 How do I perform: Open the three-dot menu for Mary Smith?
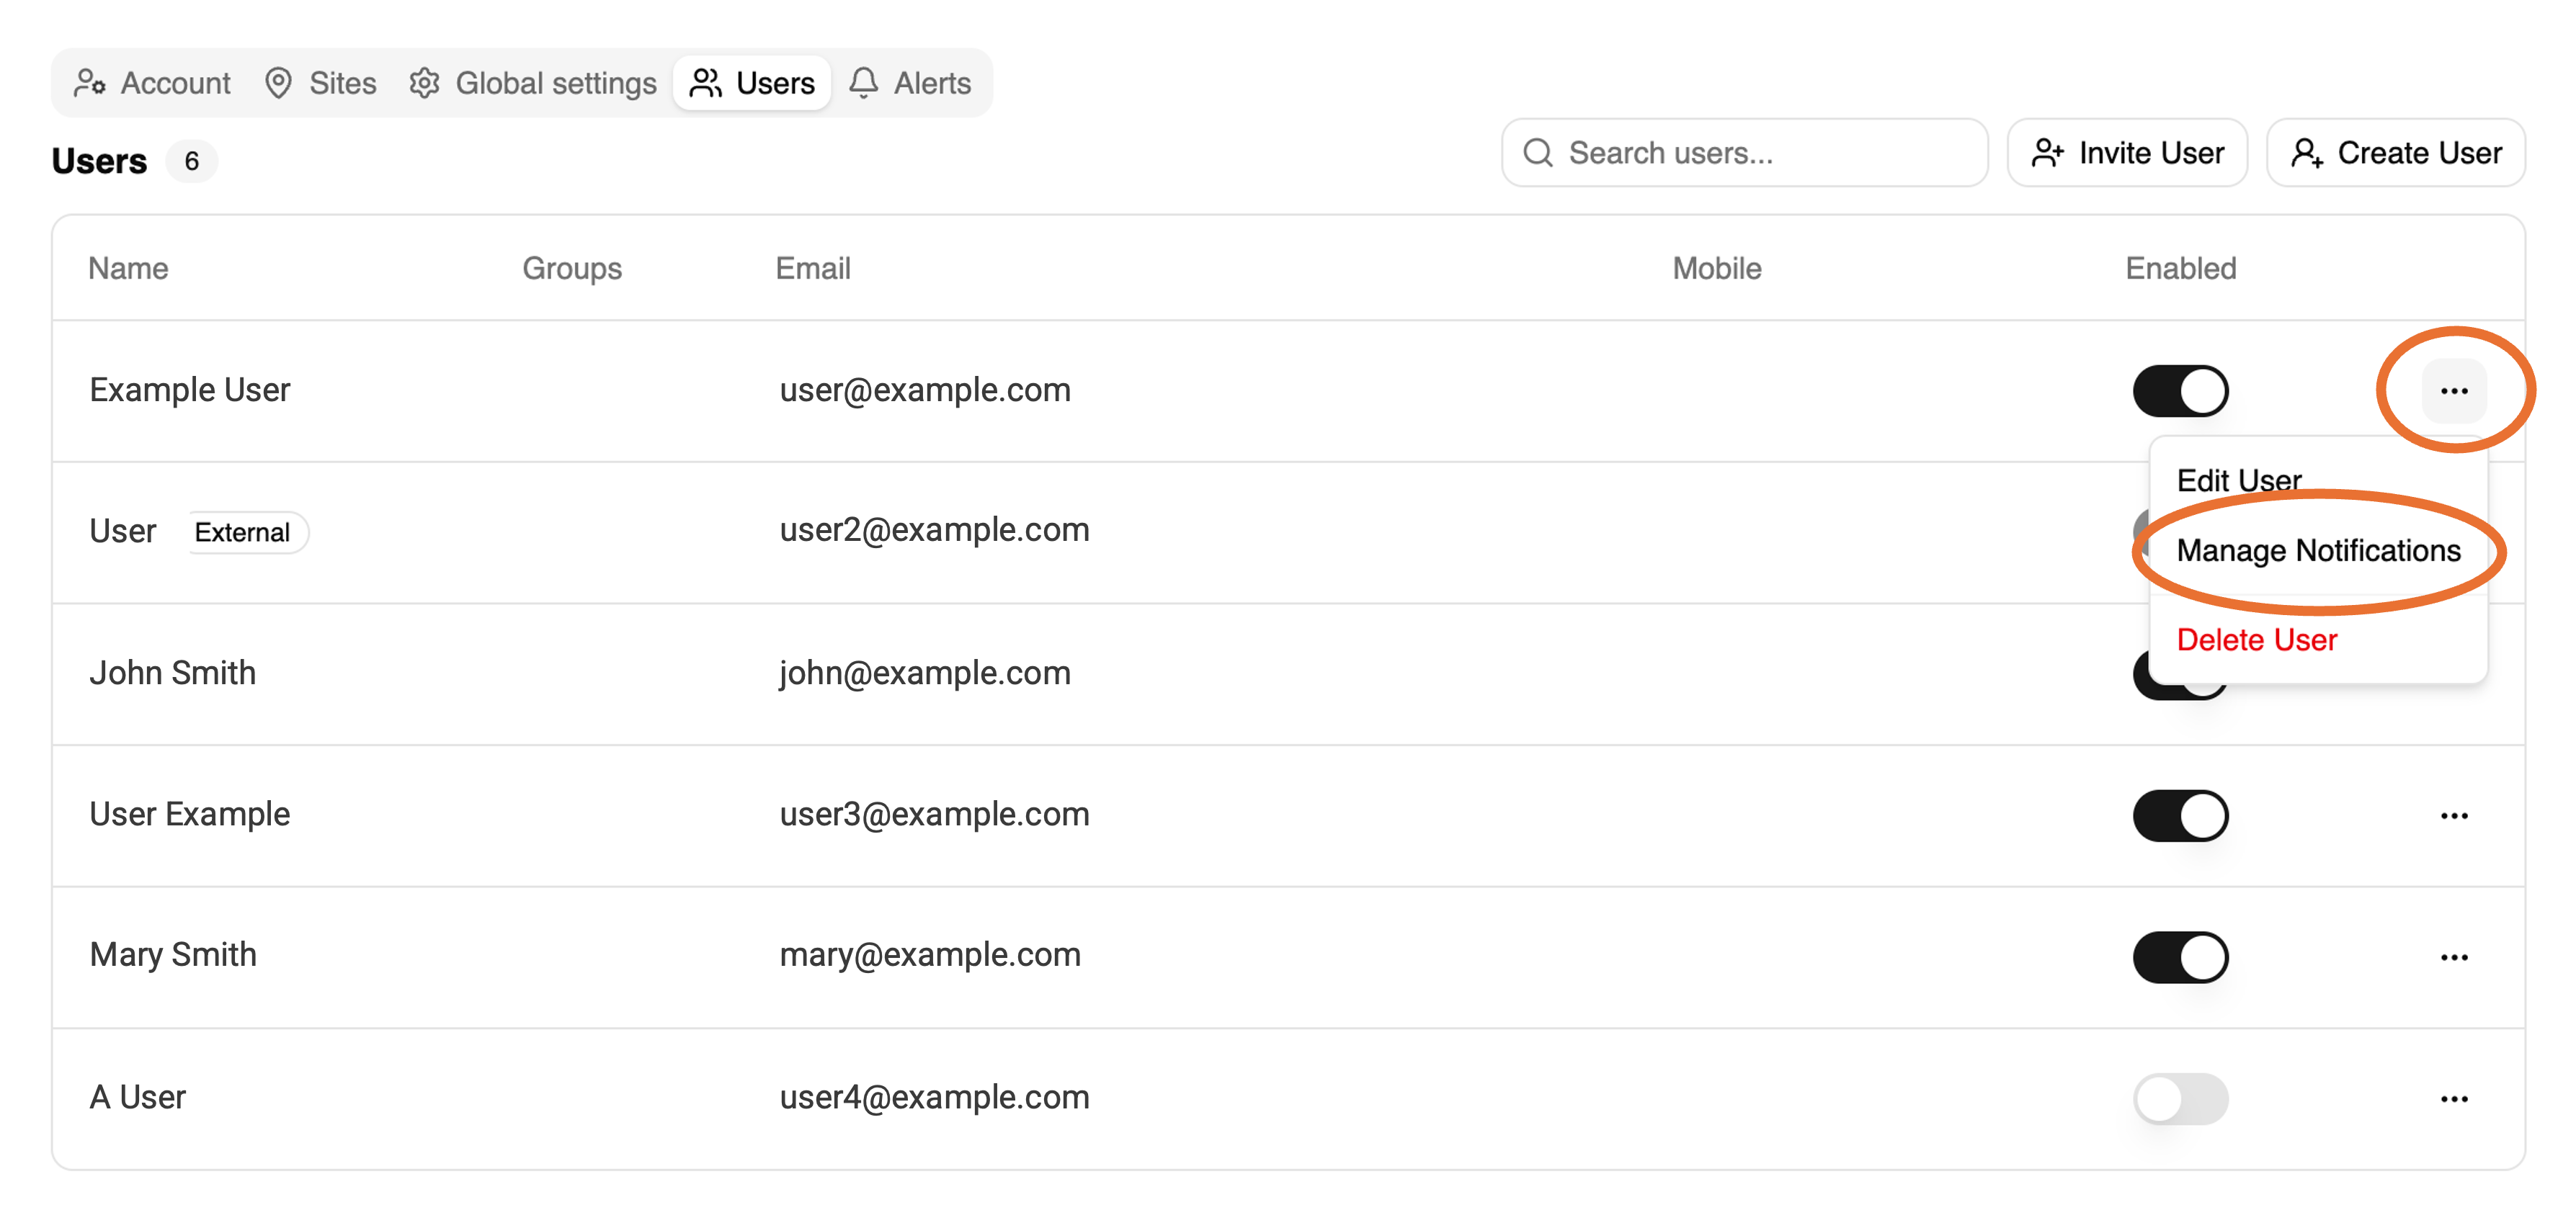point(2454,957)
